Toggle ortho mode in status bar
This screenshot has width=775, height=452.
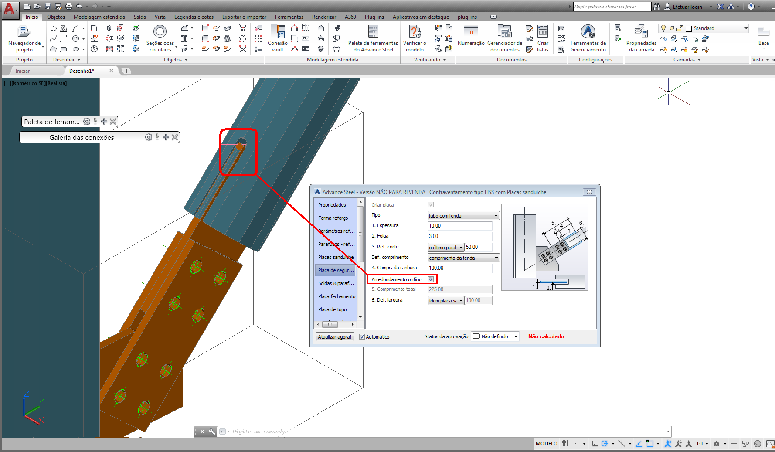[x=595, y=444]
